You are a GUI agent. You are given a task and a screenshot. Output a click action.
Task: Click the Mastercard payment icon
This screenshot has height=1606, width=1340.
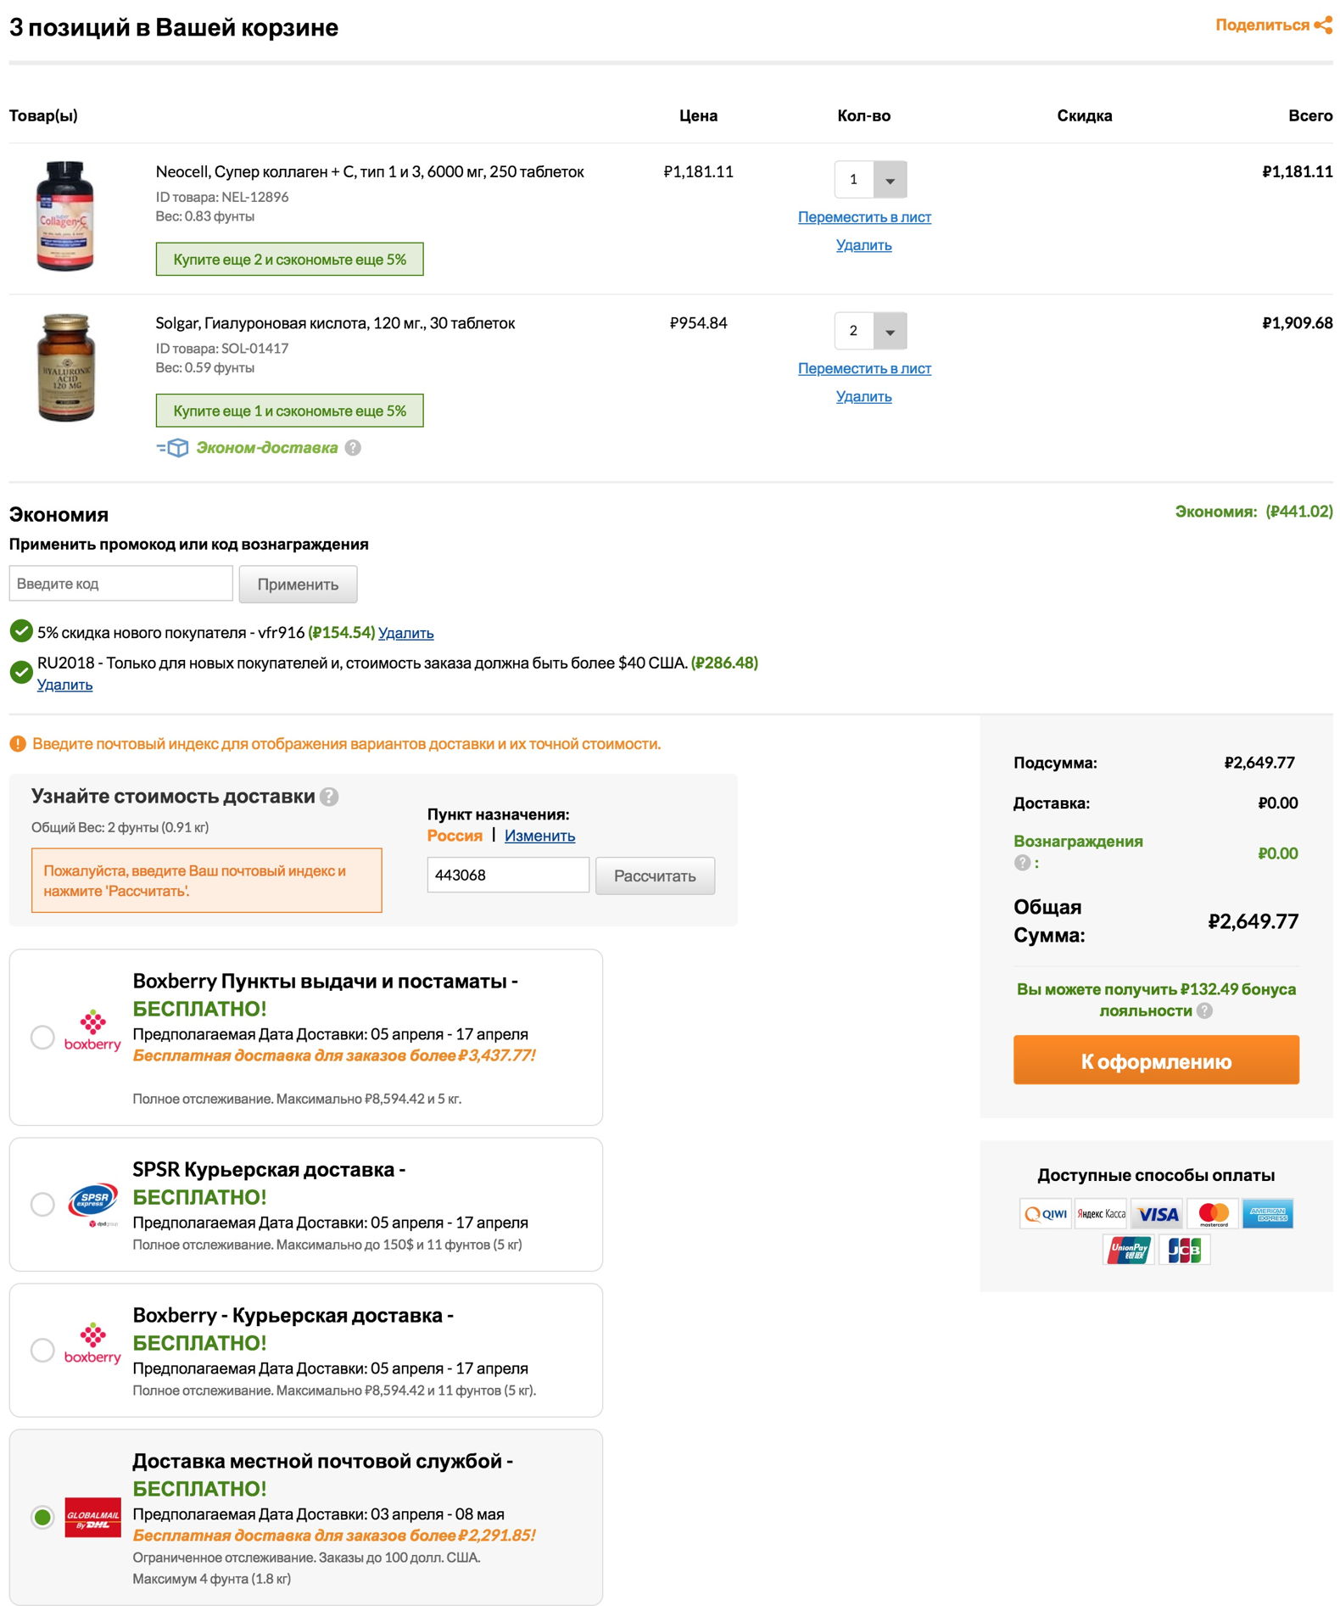1213,1214
